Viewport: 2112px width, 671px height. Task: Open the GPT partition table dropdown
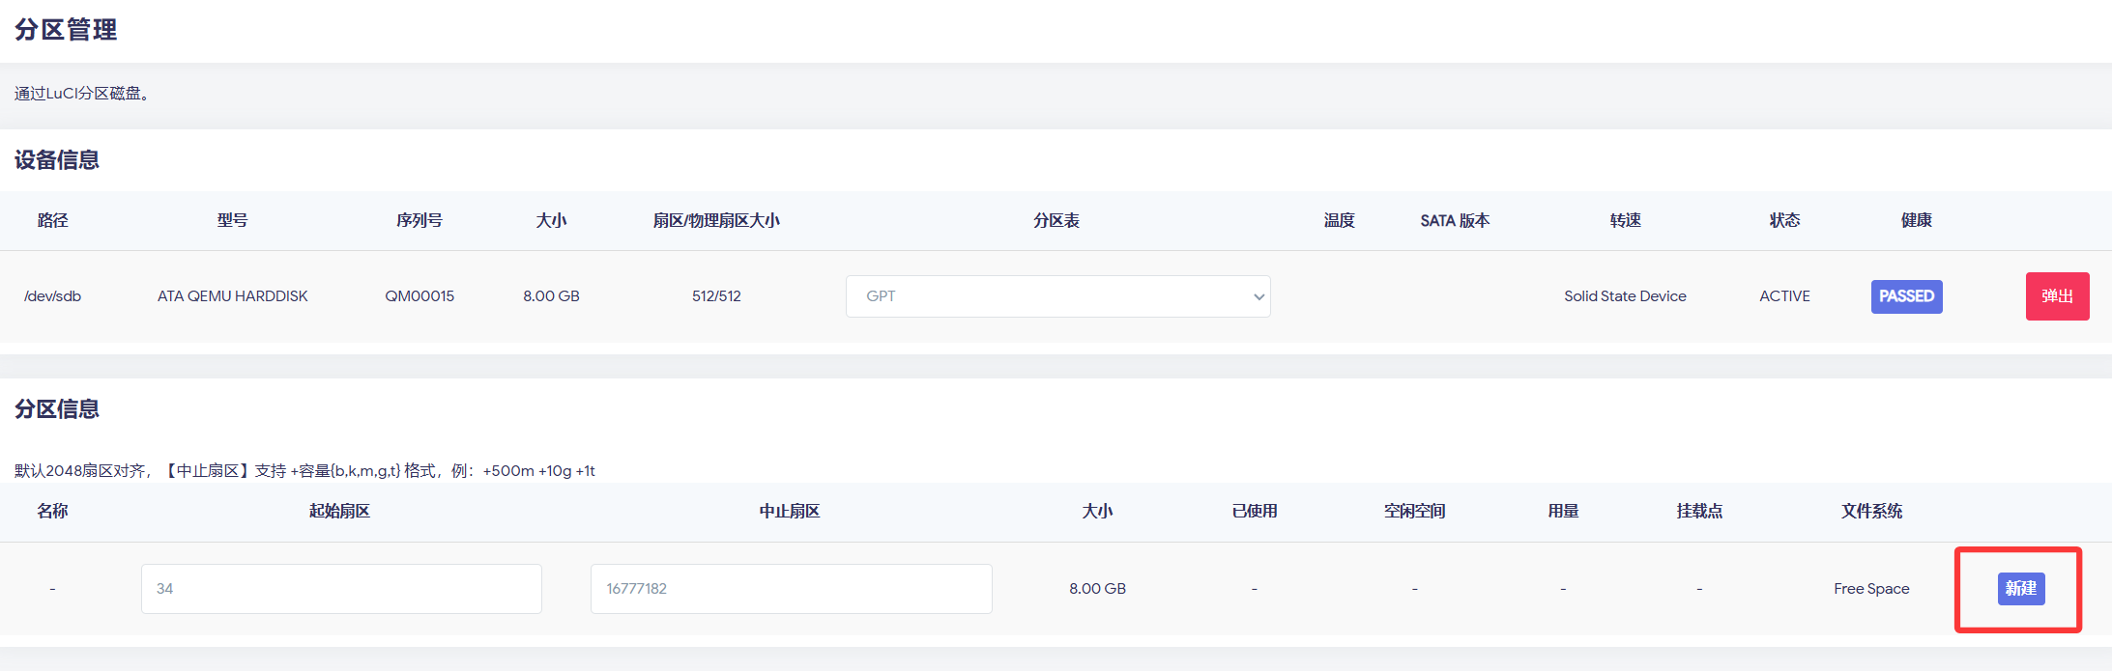(x=1056, y=296)
